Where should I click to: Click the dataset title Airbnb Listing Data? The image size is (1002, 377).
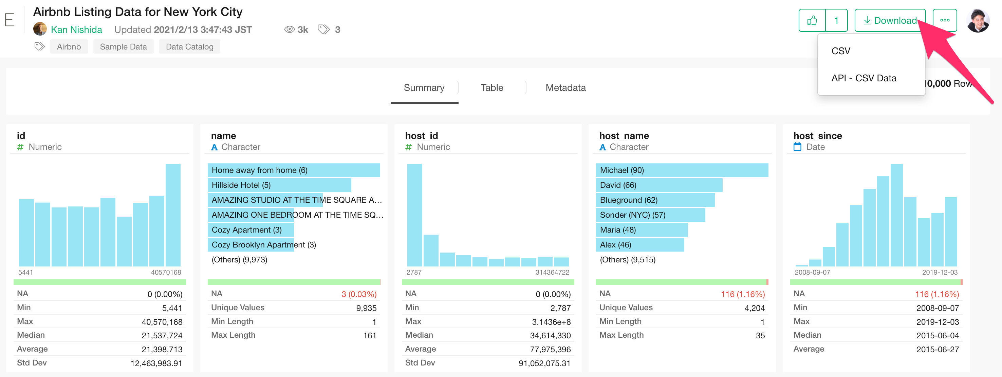pos(138,12)
